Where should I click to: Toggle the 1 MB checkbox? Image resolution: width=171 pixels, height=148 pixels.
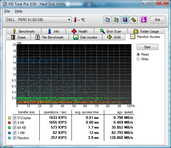[14, 133]
